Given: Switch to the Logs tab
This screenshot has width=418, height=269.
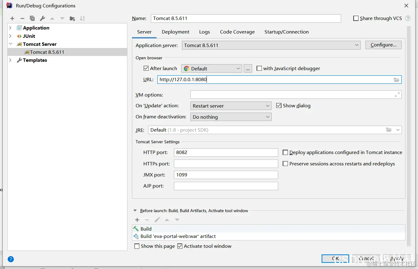Looking at the screenshot, I should 204,32.
